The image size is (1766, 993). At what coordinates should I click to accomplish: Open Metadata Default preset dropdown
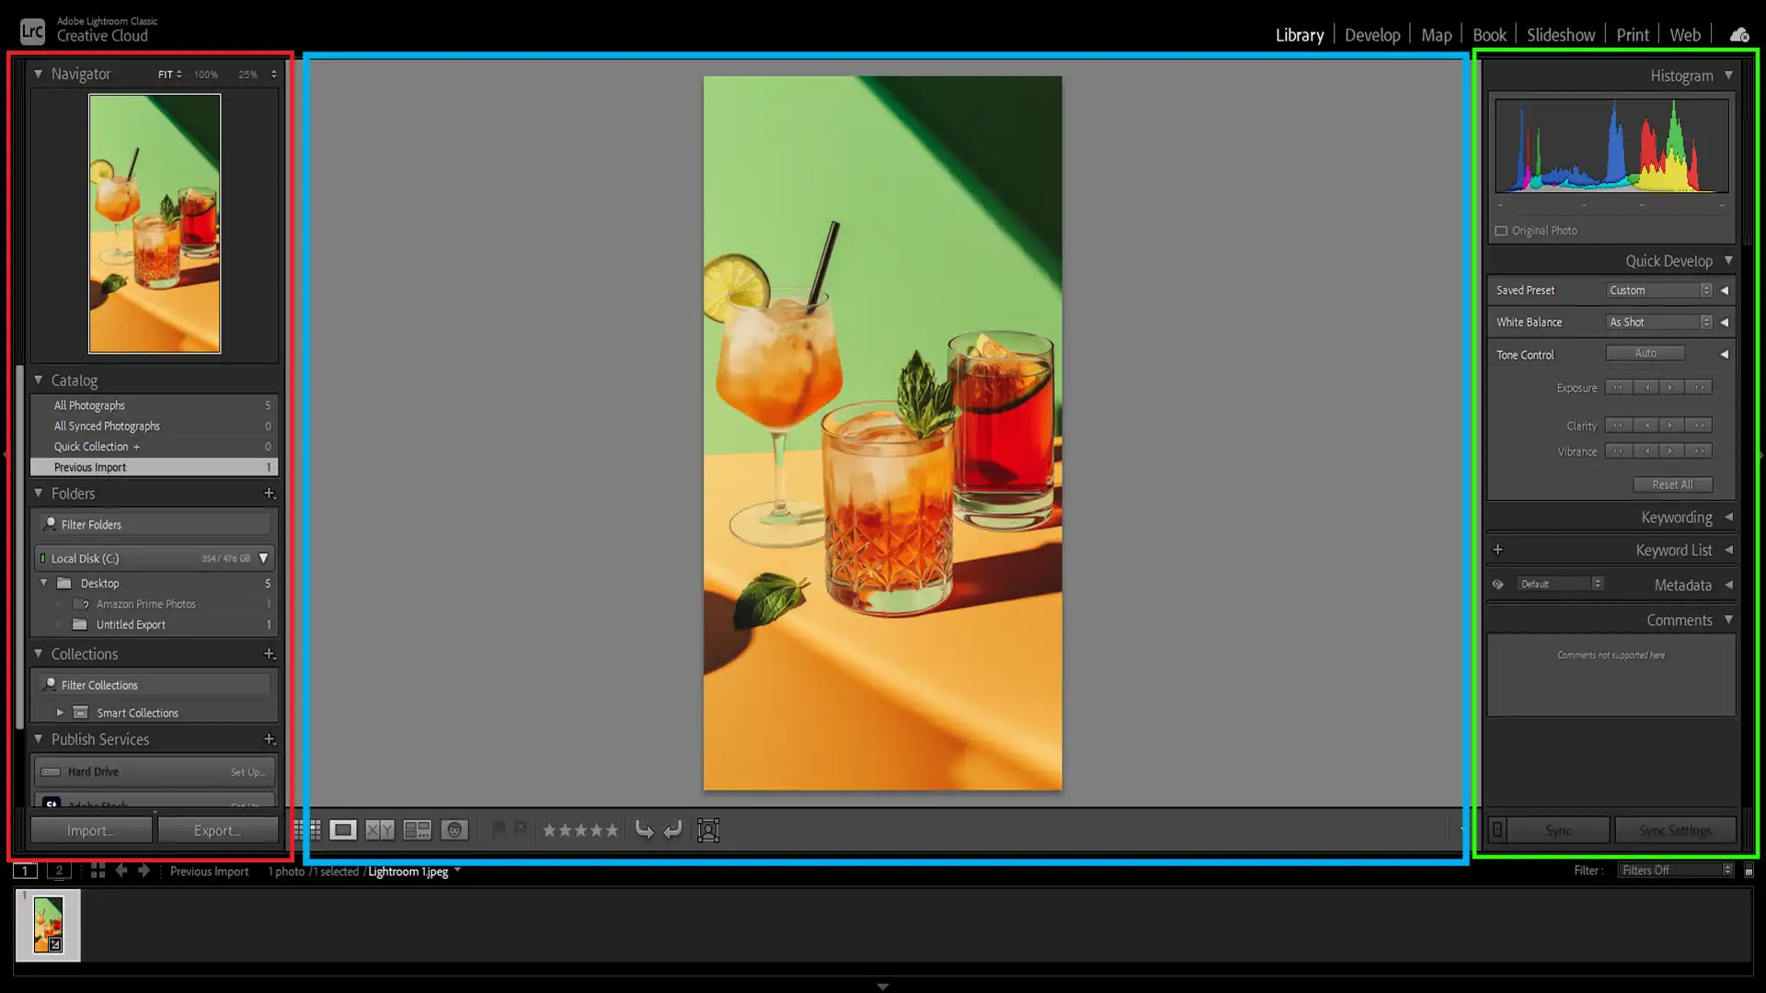point(1560,584)
